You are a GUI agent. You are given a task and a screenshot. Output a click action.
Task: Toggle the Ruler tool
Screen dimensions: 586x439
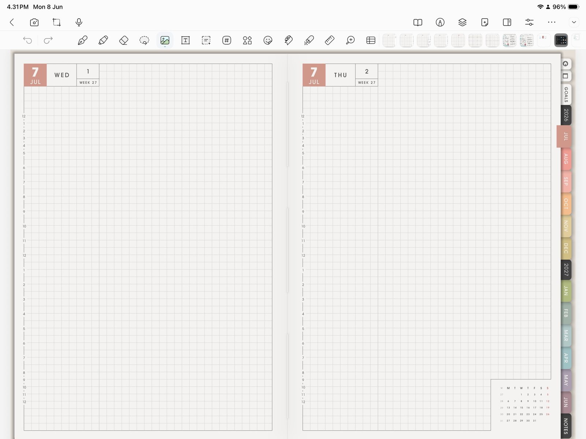click(x=330, y=40)
